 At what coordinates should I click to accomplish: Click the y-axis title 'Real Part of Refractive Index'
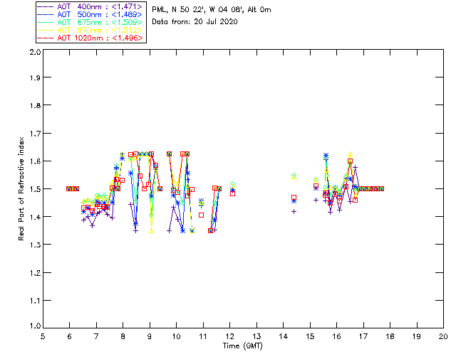click(x=21, y=189)
